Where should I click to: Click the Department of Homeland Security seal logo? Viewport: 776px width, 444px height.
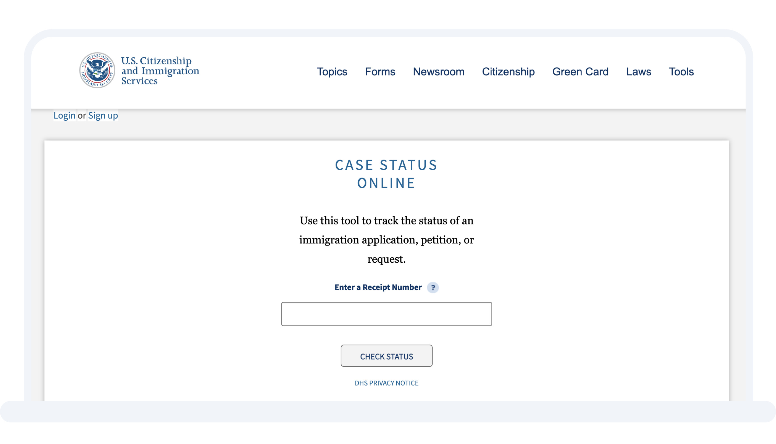(97, 70)
